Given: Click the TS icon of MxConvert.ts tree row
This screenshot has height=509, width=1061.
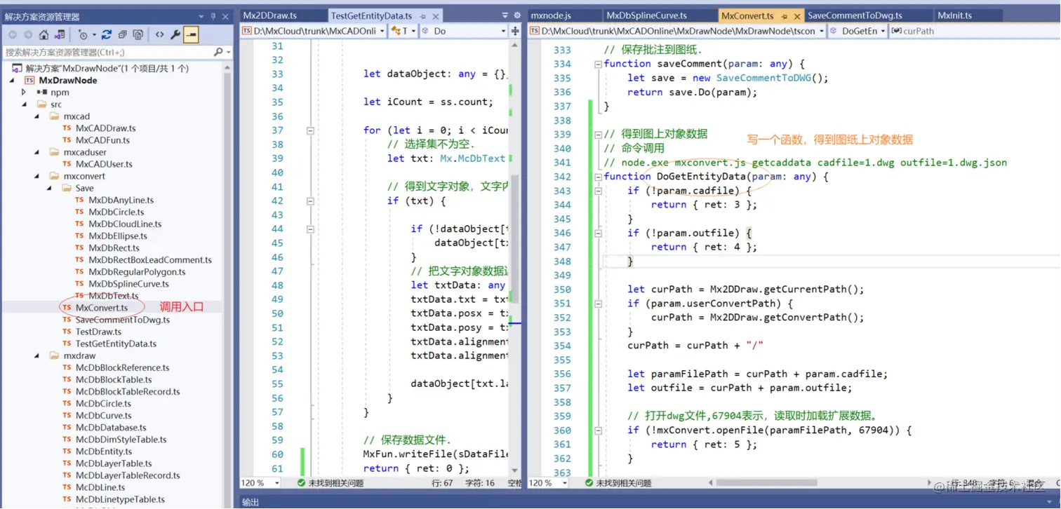Looking at the screenshot, I should (x=67, y=308).
